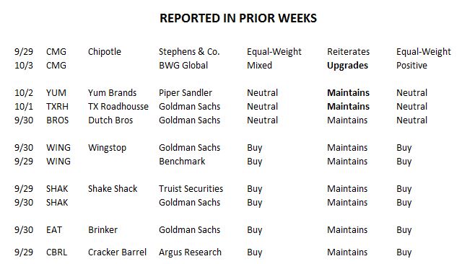This screenshot has height=264, width=462.
Task: Select the Argus Research firm name
Action: pos(190,252)
